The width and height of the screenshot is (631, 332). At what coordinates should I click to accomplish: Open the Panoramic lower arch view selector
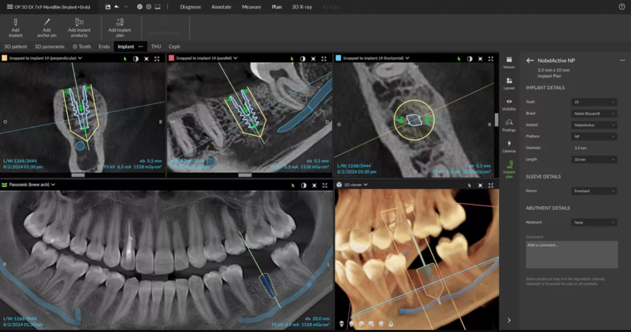pos(53,184)
